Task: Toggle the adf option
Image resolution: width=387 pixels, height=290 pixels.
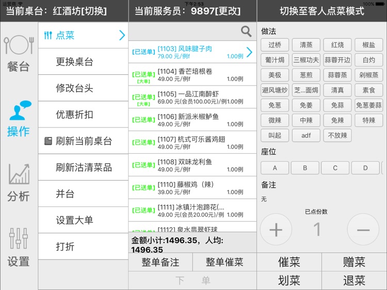Action: point(306,136)
